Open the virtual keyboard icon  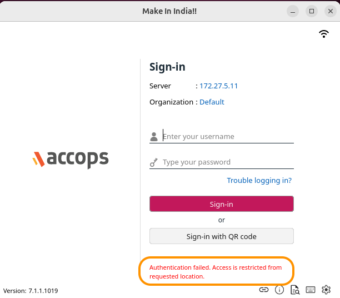click(x=311, y=290)
